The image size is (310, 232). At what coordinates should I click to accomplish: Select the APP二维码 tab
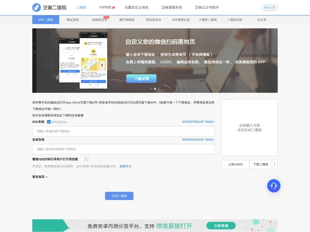pyautogui.click(x=46, y=20)
